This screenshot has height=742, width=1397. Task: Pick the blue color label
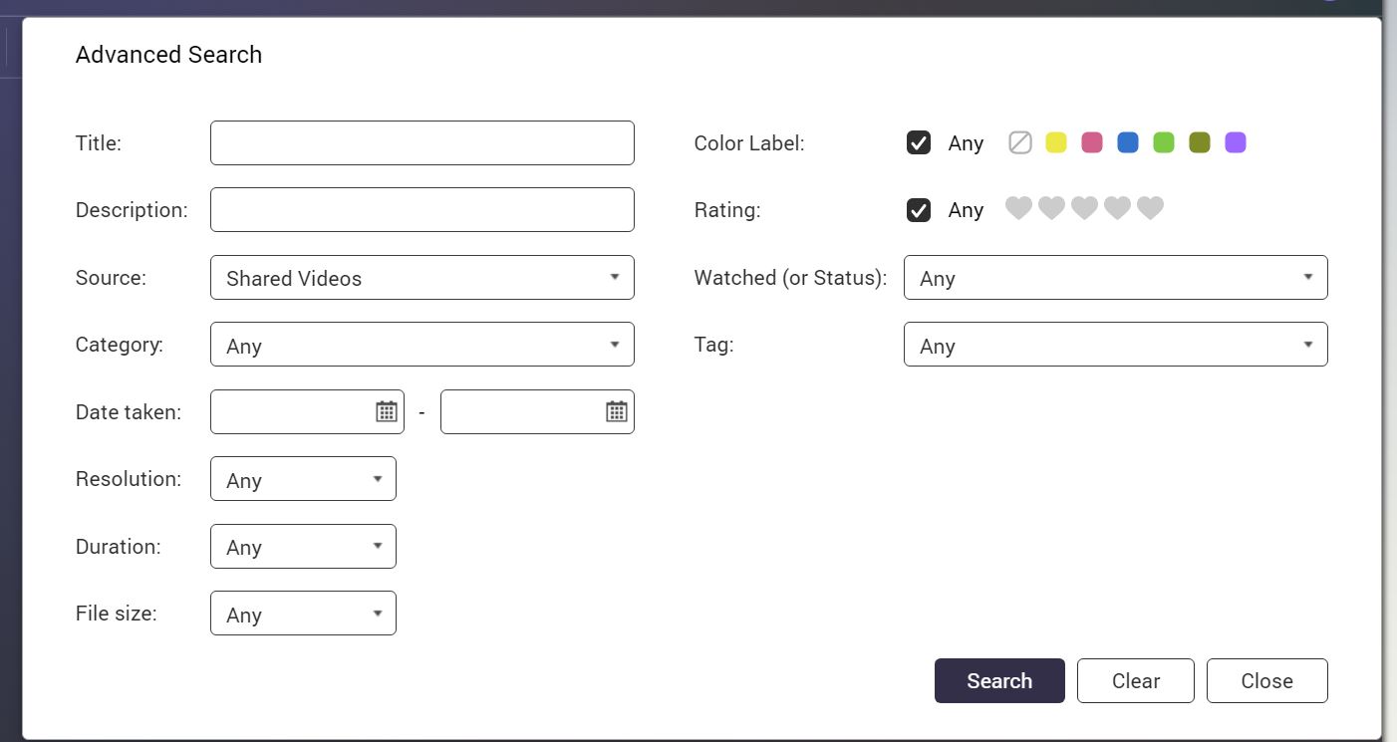click(x=1128, y=142)
